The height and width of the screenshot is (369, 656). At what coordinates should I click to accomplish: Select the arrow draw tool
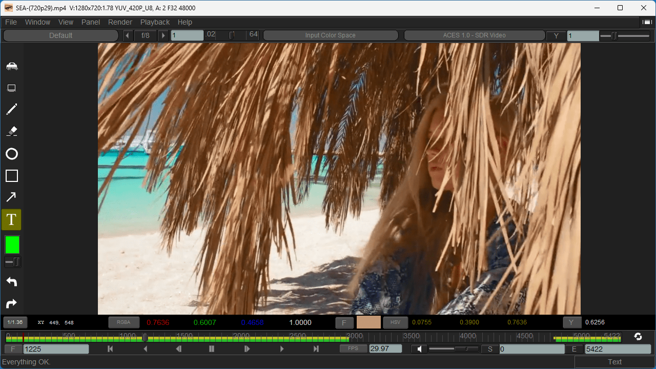(12, 197)
